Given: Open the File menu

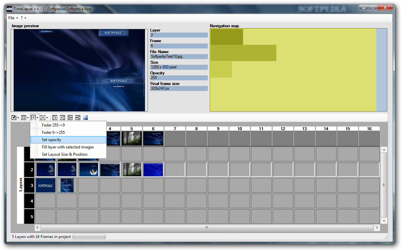Looking at the screenshot, I should pos(13,18).
